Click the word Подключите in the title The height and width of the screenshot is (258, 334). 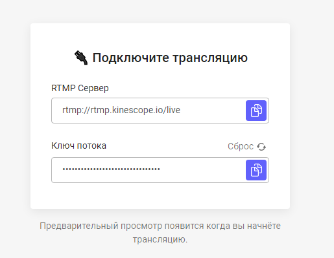(x=130, y=58)
